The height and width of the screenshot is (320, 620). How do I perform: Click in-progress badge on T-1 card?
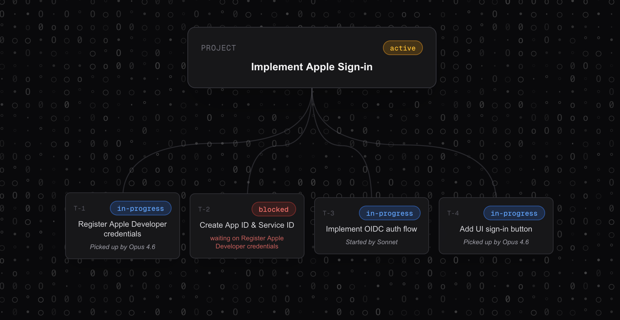141,208
